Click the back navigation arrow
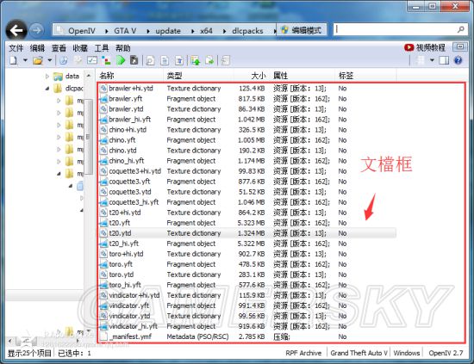 coord(16,30)
